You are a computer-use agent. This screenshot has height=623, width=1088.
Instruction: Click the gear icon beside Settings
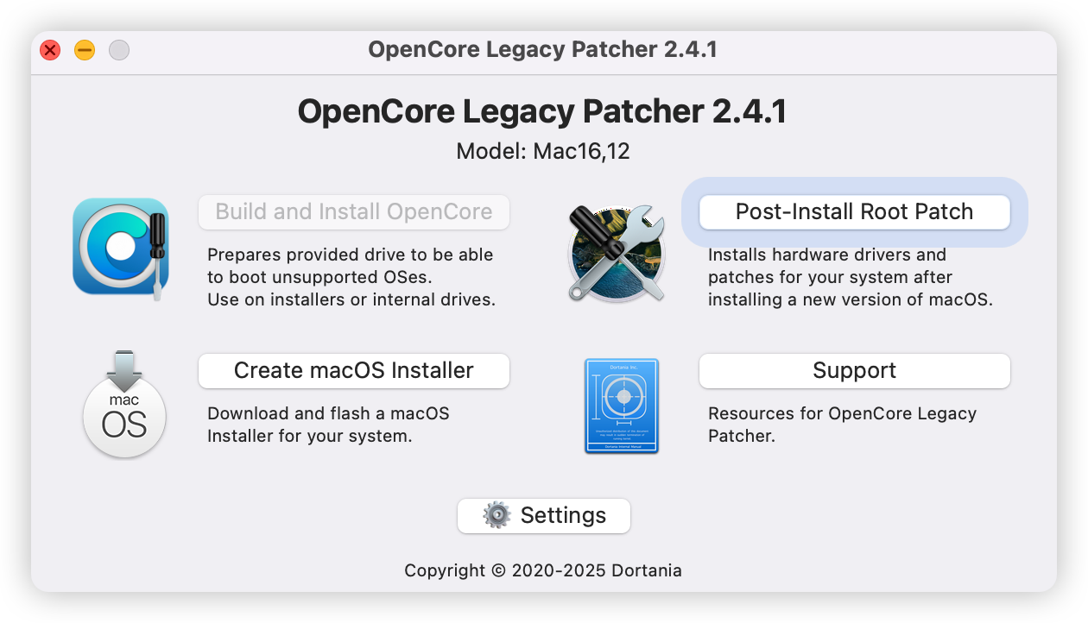497,515
